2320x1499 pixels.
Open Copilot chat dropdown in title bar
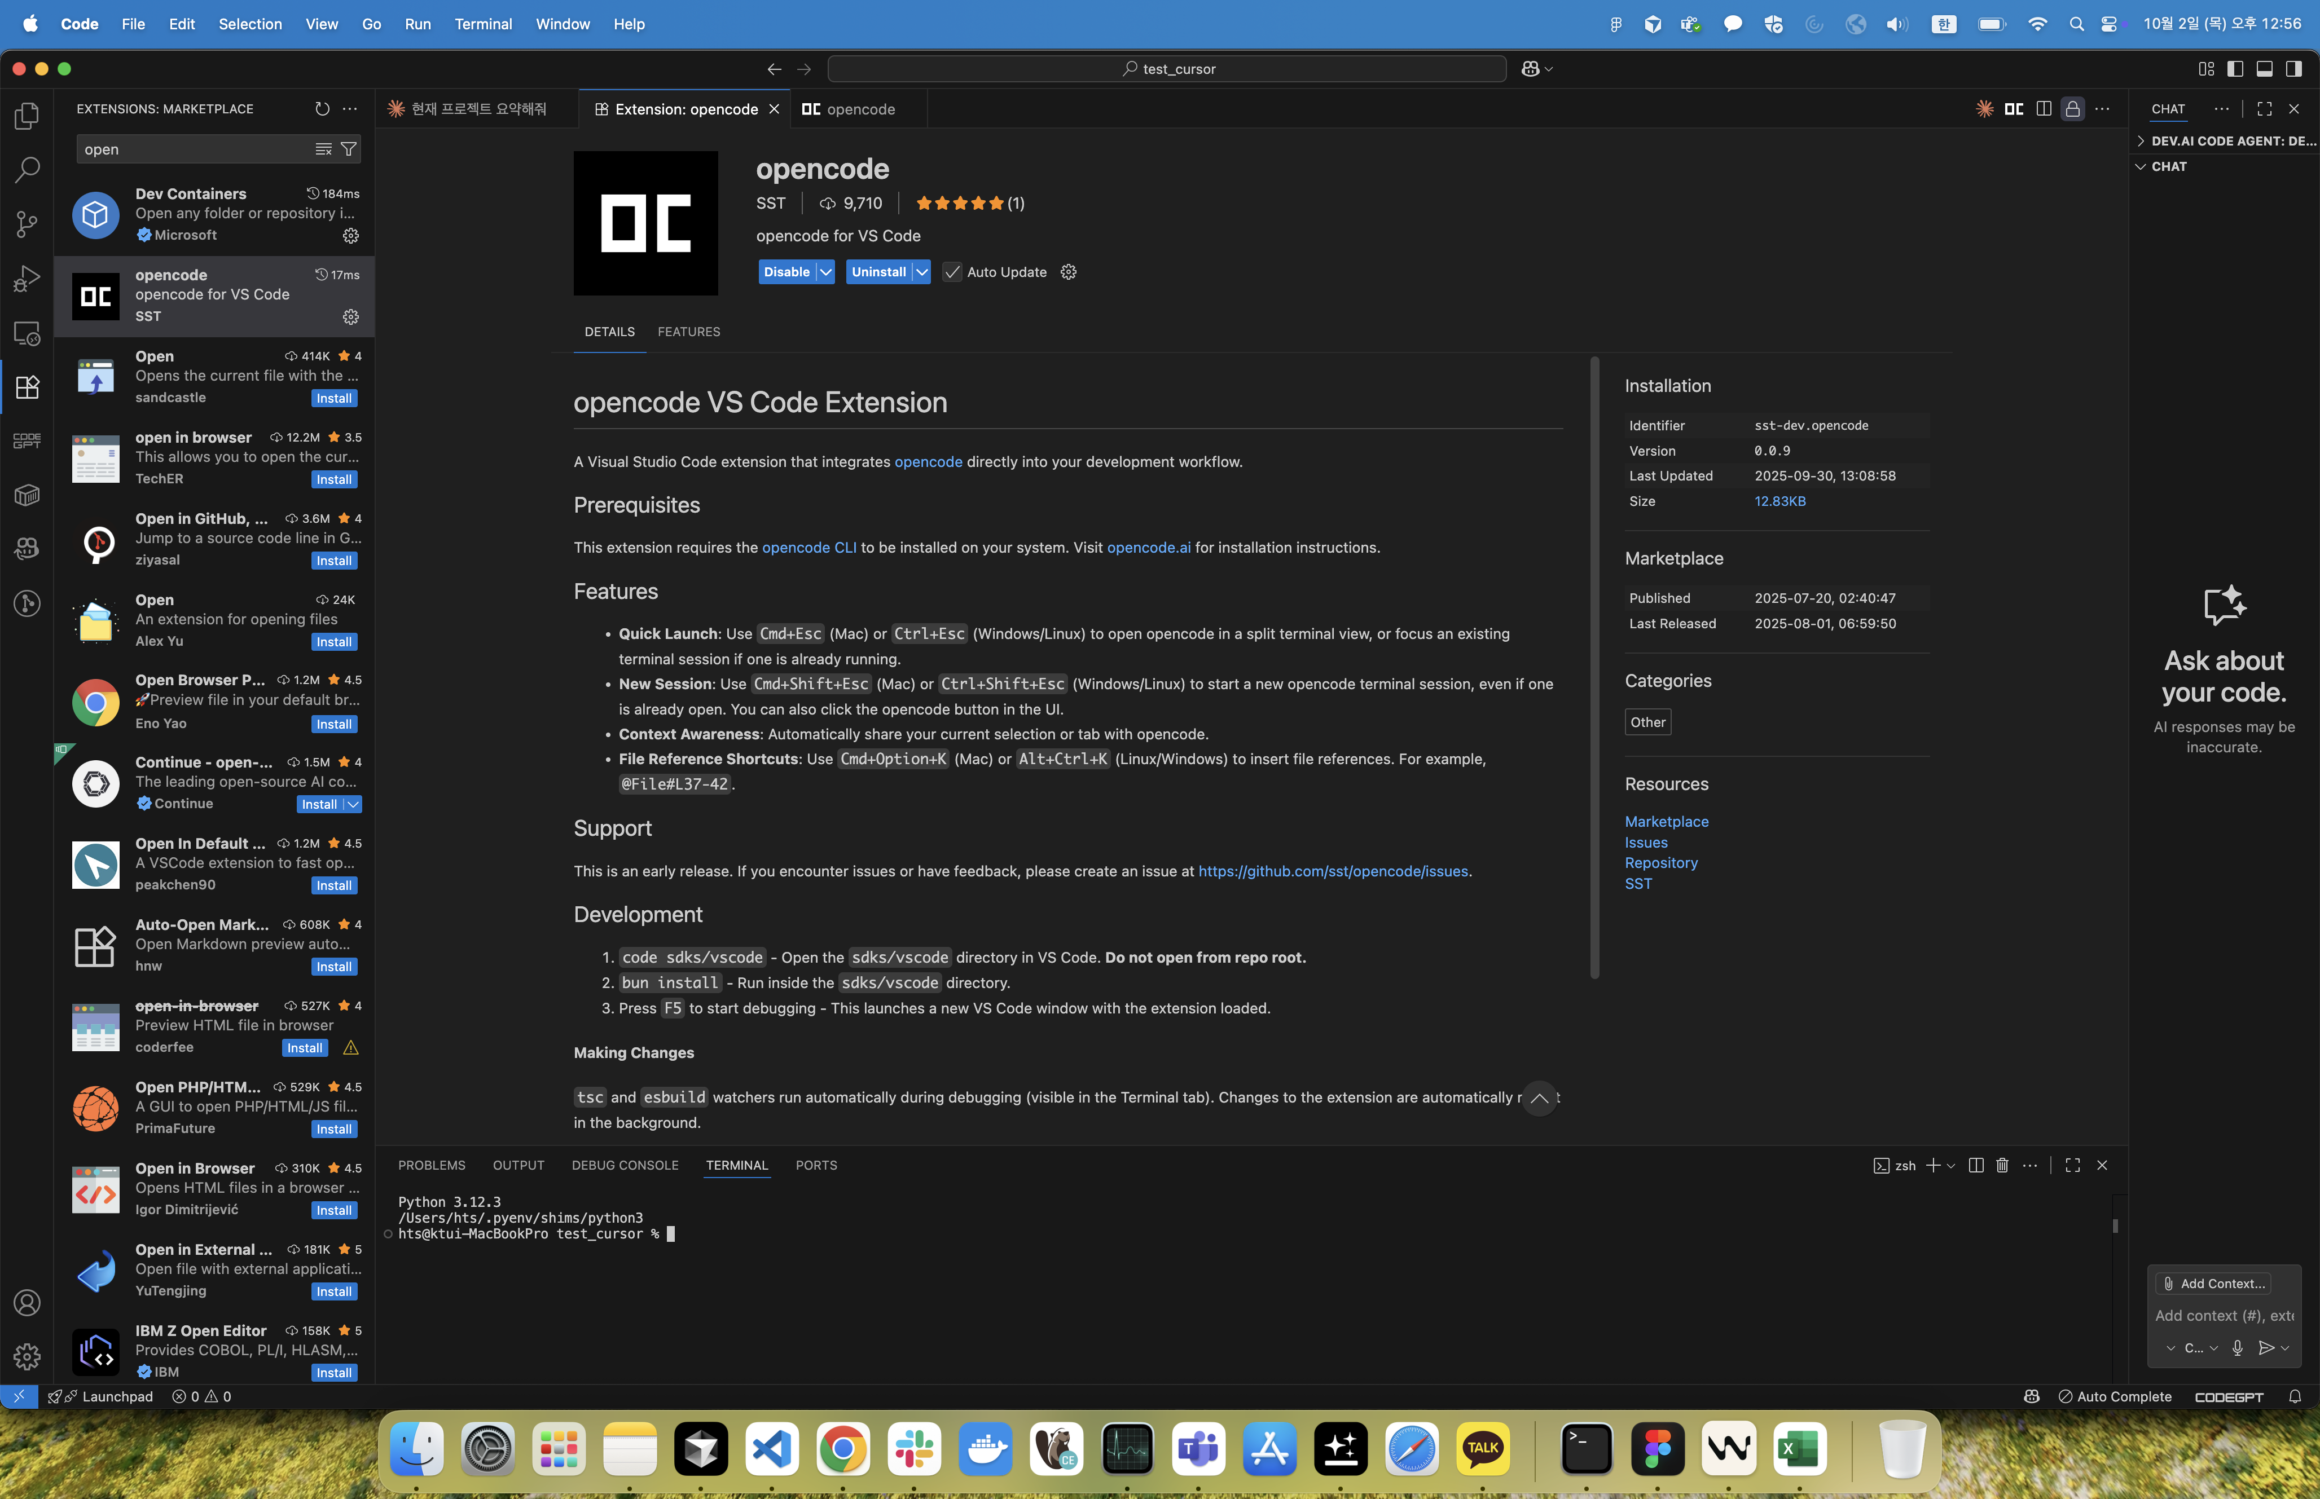coord(1549,69)
